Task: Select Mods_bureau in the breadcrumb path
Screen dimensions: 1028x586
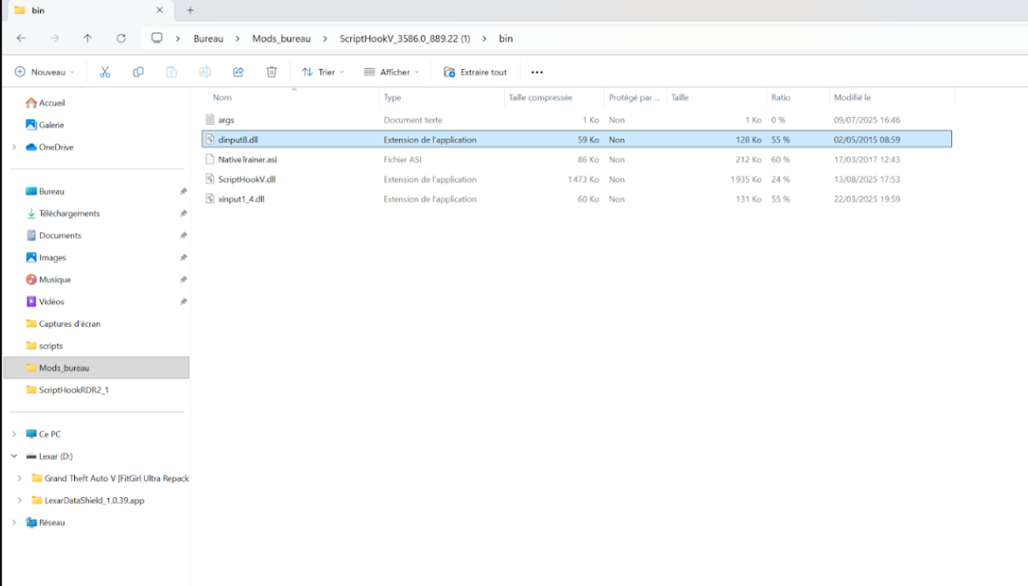Action: click(x=281, y=38)
